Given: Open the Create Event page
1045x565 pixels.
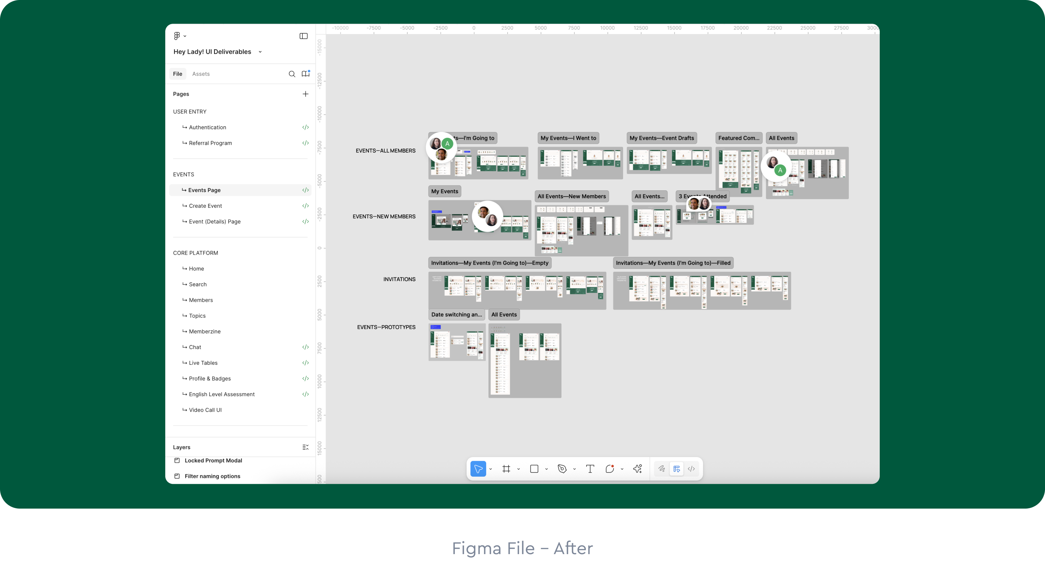Looking at the screenshot, I should 205,206.
